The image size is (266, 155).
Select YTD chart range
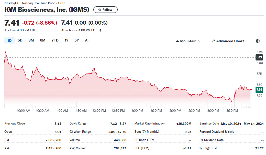pyautogui.click(x=55, y=40)
